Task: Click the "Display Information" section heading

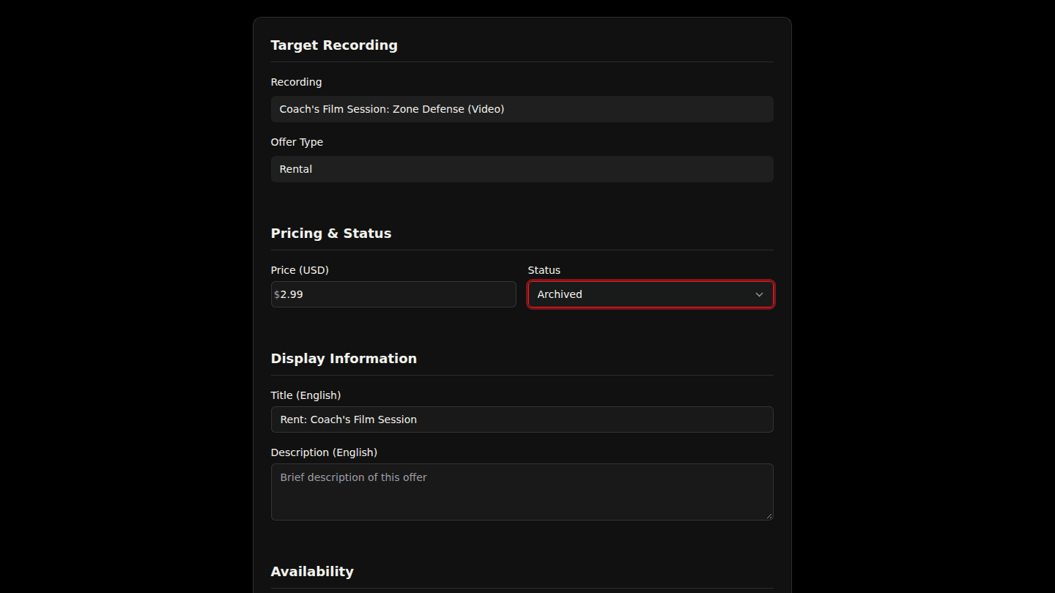Action: [x=344, y=359]
